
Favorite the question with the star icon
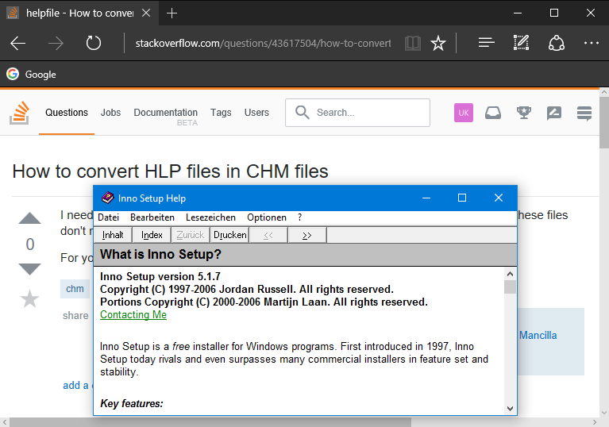coord(29,298)
